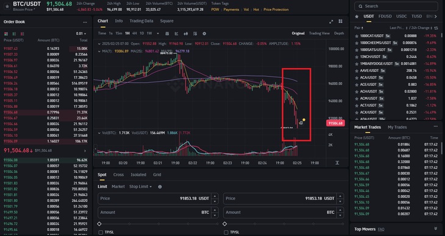This screenshot has width=445, height=236.
Task: Click the limit order info icon
Action: click(160, 187)
